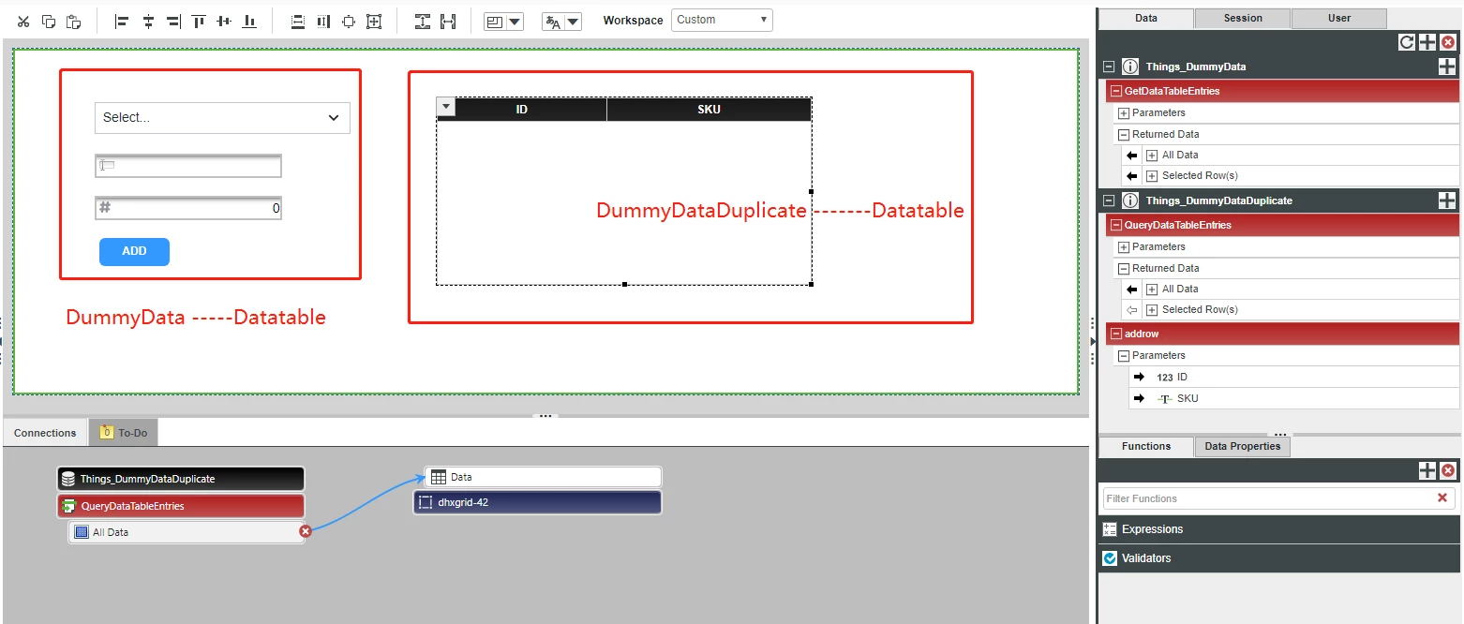Remove entity using Data panel red X

(1448, 42)
